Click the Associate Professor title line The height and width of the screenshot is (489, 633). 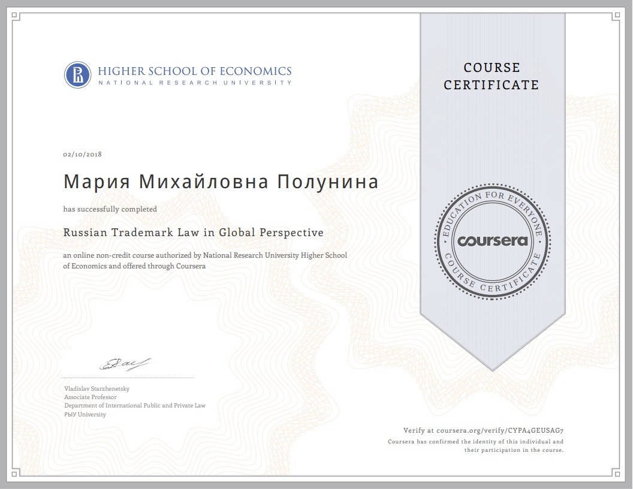click(91, 397)
